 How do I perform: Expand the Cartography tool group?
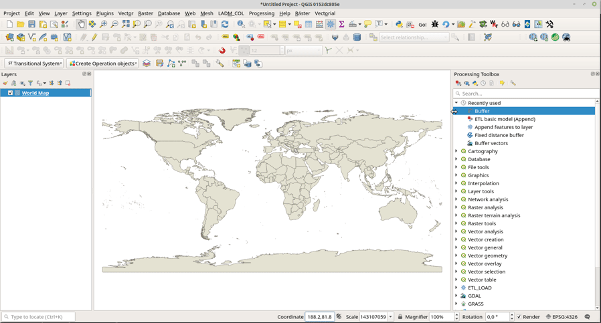tap(456, 151)
